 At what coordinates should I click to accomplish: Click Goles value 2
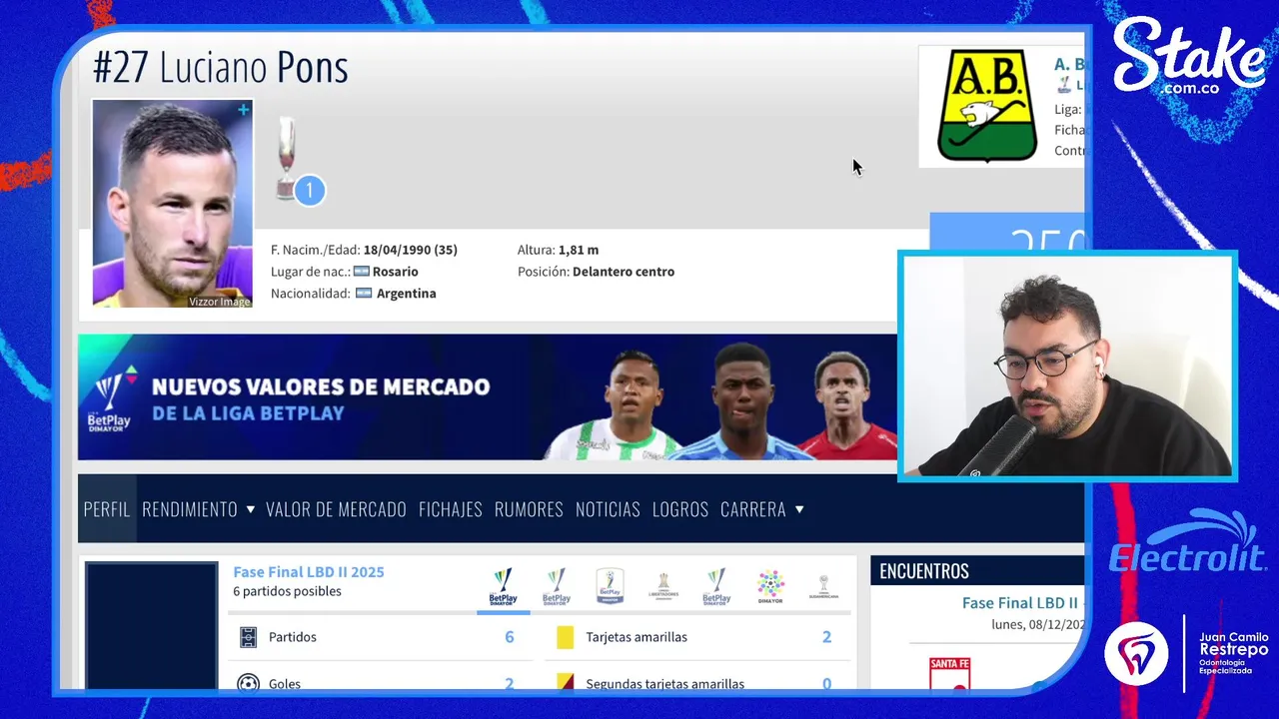[x=509, y=683]
